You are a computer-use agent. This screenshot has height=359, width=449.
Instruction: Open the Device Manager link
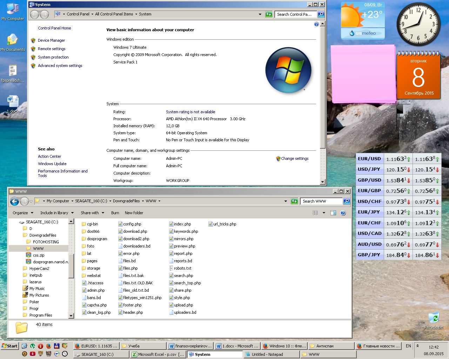click(x=51, y=40)
